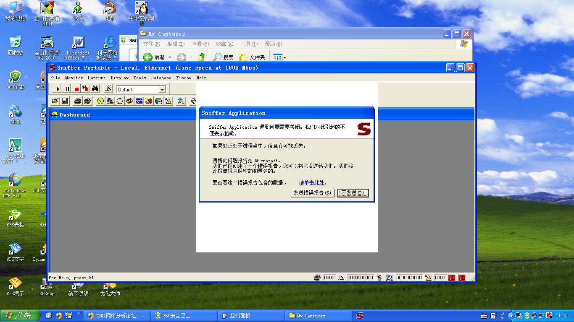Click the matrix ART red arrows icon
Screen dimensions: 574x322
pos(129,101)
